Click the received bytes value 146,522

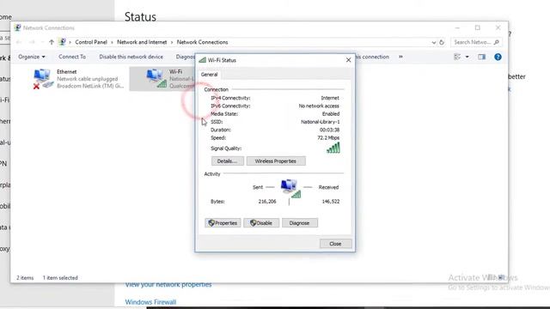[330, 202]
